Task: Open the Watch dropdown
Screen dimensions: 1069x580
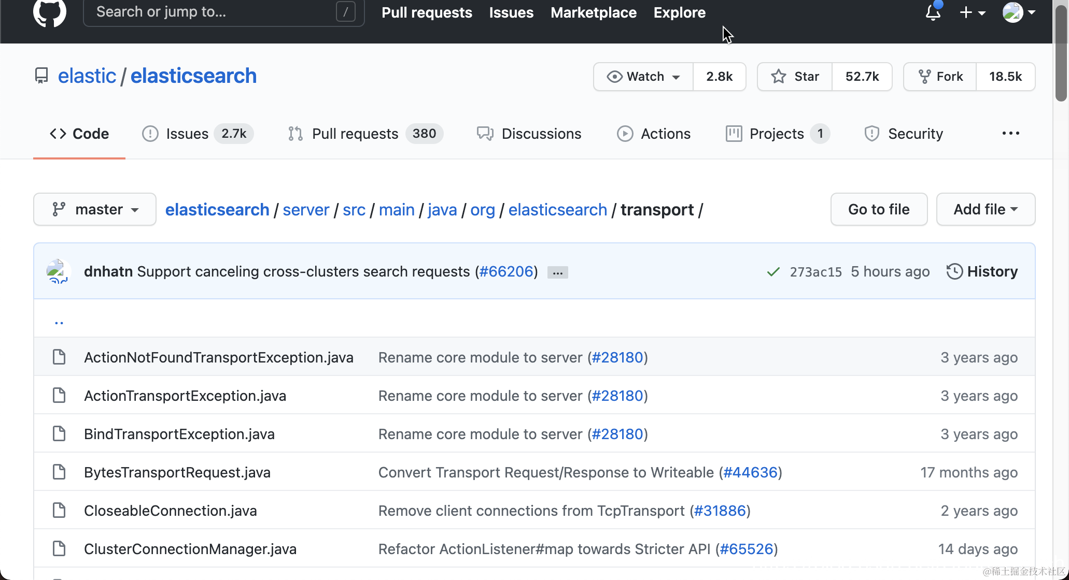Action: coord(643,77)
